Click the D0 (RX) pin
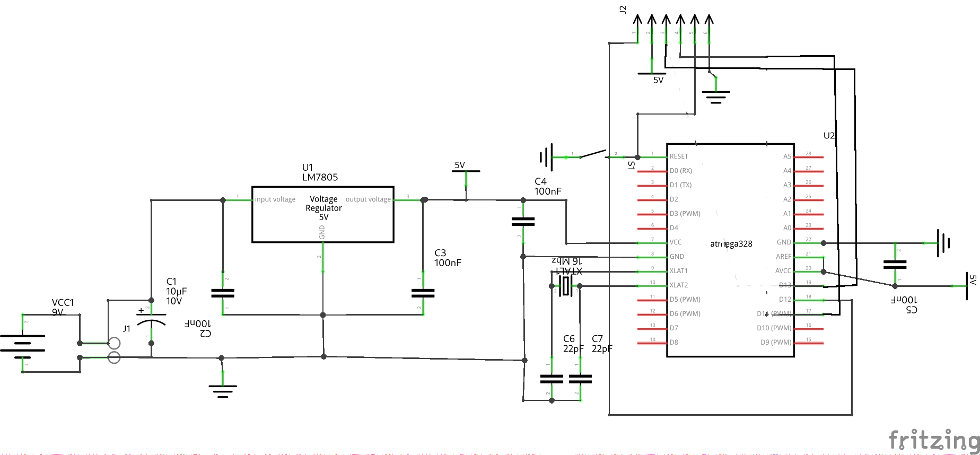This screenshot has width=980, height=455. (x=652, y=171)
